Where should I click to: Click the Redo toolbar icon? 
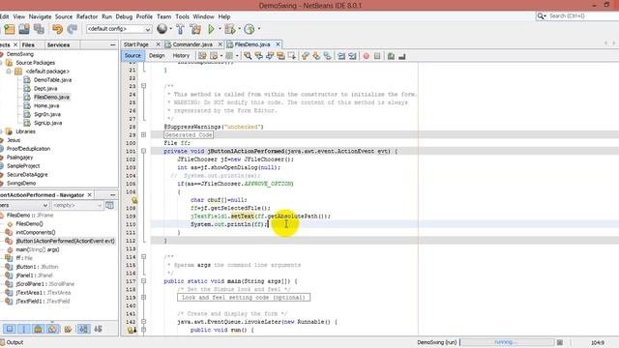point(73,29)
